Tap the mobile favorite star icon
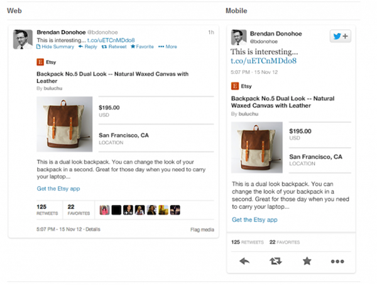This screenshot has height=285, width=377. click(x=307, y=261)
